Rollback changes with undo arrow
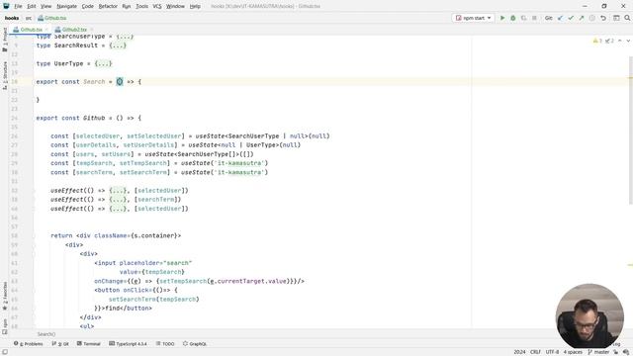633x356 pixels. point(603,18)
